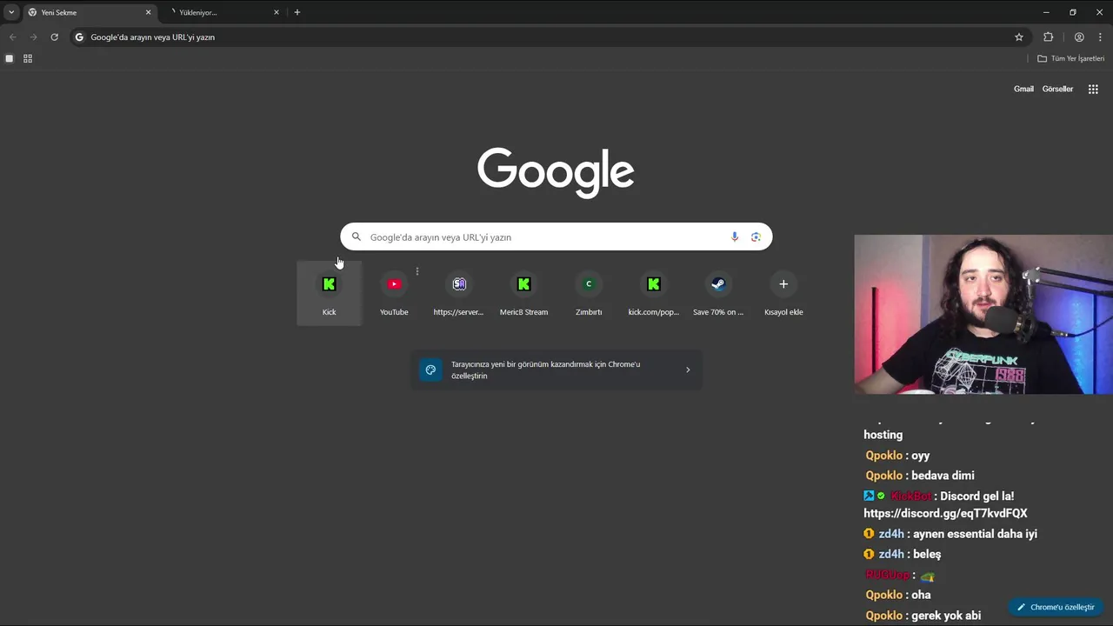Viewport: 1113px width, 626px height.
Task: Open Tüm Yer İşaretleri folder
Action: pyautogui.click(x=1071, y=58)
